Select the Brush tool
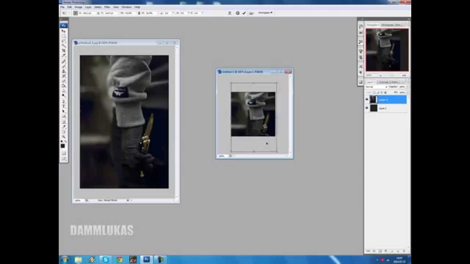 (x=64, y=66)
